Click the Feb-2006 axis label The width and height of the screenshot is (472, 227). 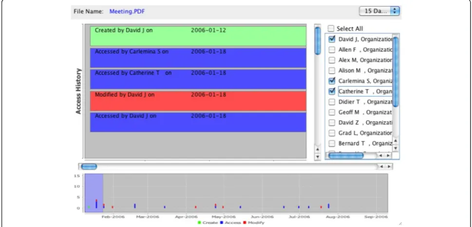click(x=113, y=217)
